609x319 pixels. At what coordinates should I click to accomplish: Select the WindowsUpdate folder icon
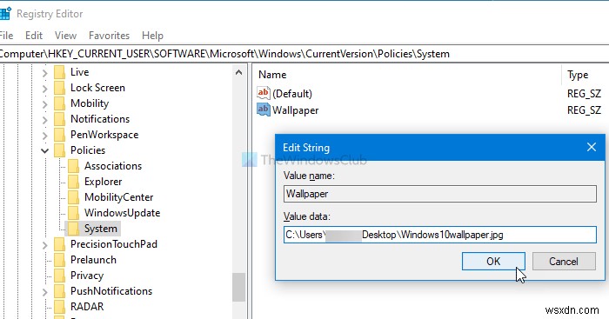click(73, 213)
